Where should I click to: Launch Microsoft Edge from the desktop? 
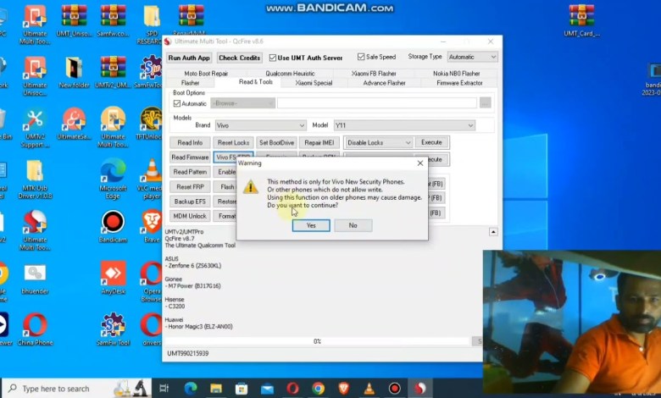coord(113,173)
